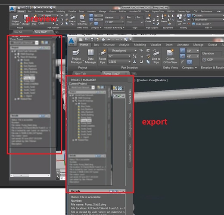Viewport: 224px width, 215px height.
Task: Open the CS150 spec dropdown in the large window
Action: [x=119, y=62]
